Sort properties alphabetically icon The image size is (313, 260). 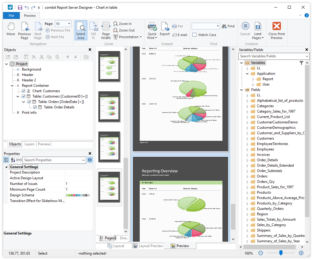13,160
